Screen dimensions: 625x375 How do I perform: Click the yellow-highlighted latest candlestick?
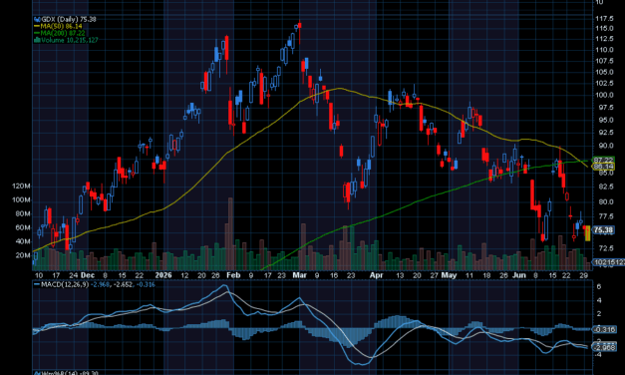(x=587, y=233)
